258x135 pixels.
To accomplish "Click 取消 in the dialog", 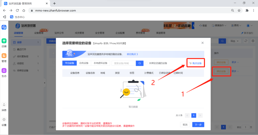I will pos(185,125).
